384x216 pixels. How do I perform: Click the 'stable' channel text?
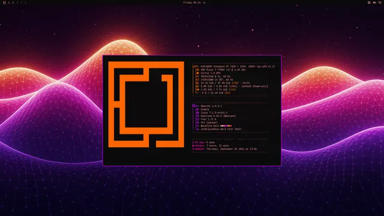205,109
